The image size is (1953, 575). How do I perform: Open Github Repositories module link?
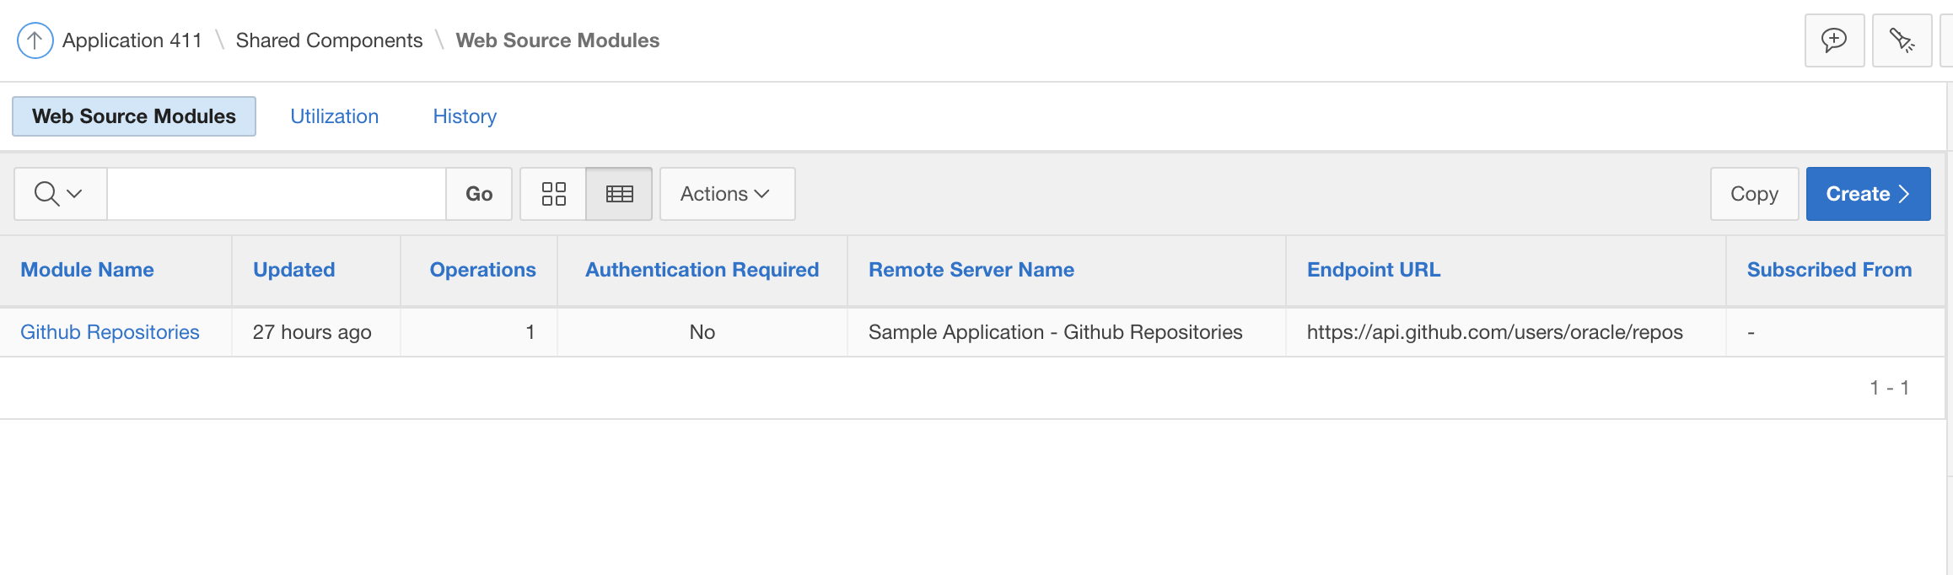110,332
